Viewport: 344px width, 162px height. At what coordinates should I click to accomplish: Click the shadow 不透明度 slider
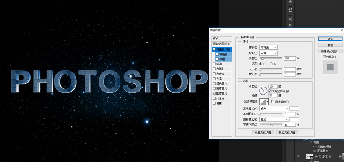tap(271, 124)
